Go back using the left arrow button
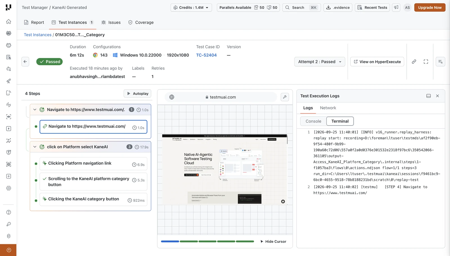This screenshot has width=450, height=256. click(25, 62)
